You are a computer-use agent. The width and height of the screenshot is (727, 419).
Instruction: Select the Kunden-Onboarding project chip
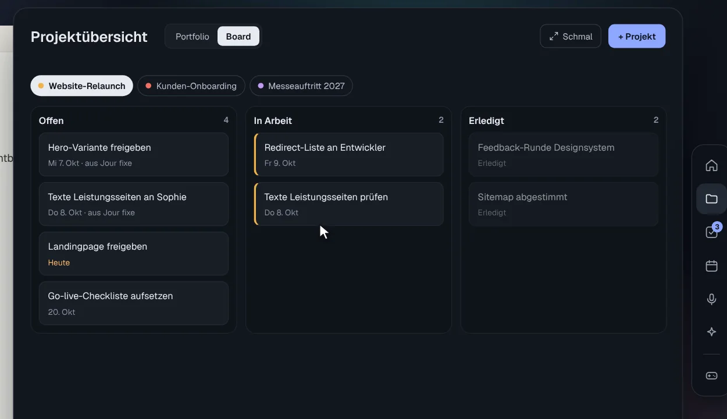(191, 86)
